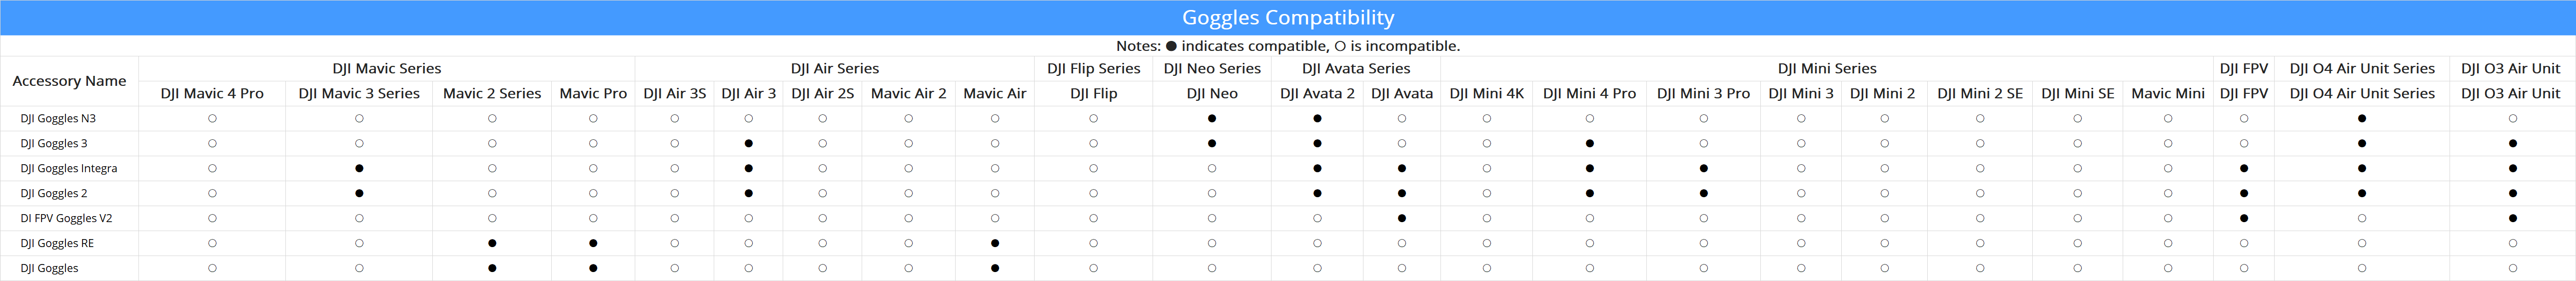Image resolution: width=2576 pixels, height=281 pixels.
Task: Click the DJI Goggles Integra row label
Action: (x=69, y=168)
